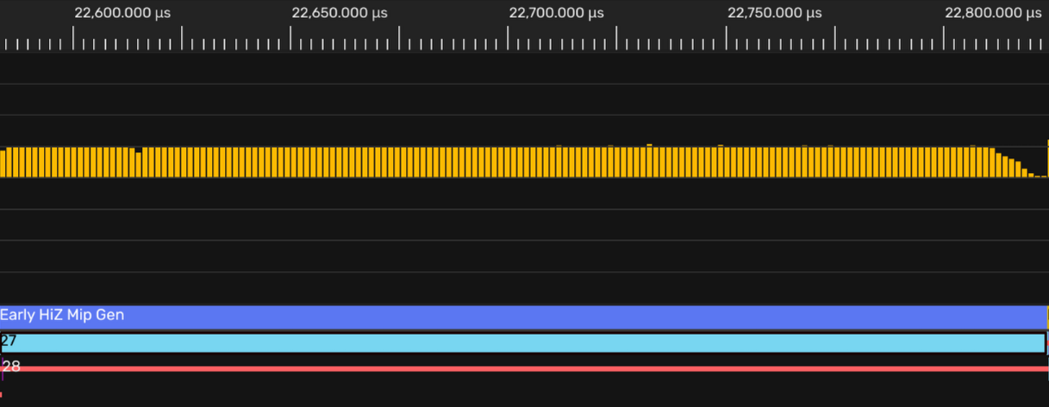Click the "Early HiZ Mip Gen" text label
The width and height of the screenshot is (1049, 407).
coord(62,316)
